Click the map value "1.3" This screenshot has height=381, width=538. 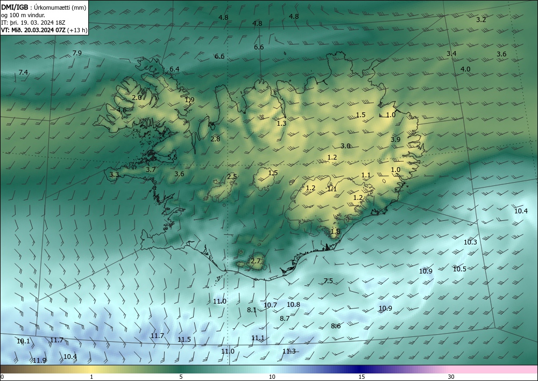point(281,124)
